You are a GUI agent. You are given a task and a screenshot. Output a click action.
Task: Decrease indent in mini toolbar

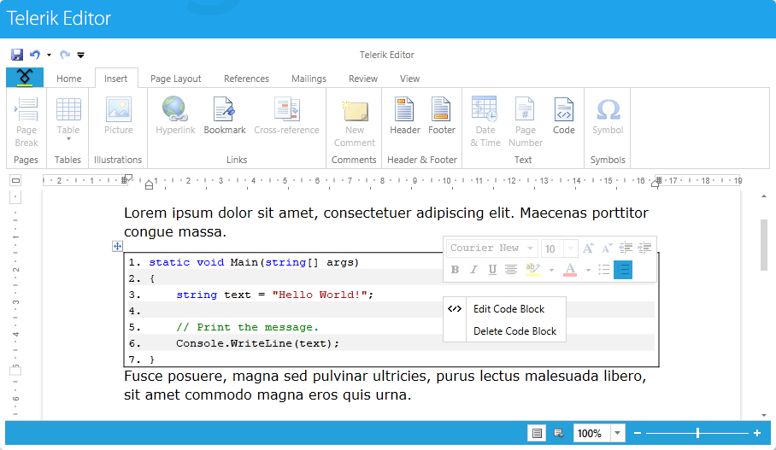click(x=626, y=248)
